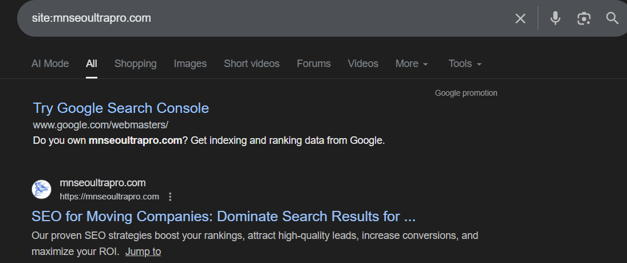Switch to the Shopping tab
The width and height of the screenshot is (627, 263).
(135, 64)
